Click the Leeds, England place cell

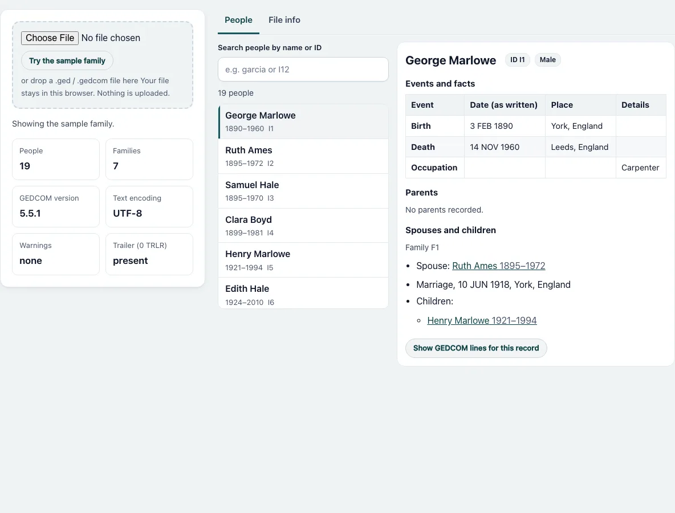point(580,147)
